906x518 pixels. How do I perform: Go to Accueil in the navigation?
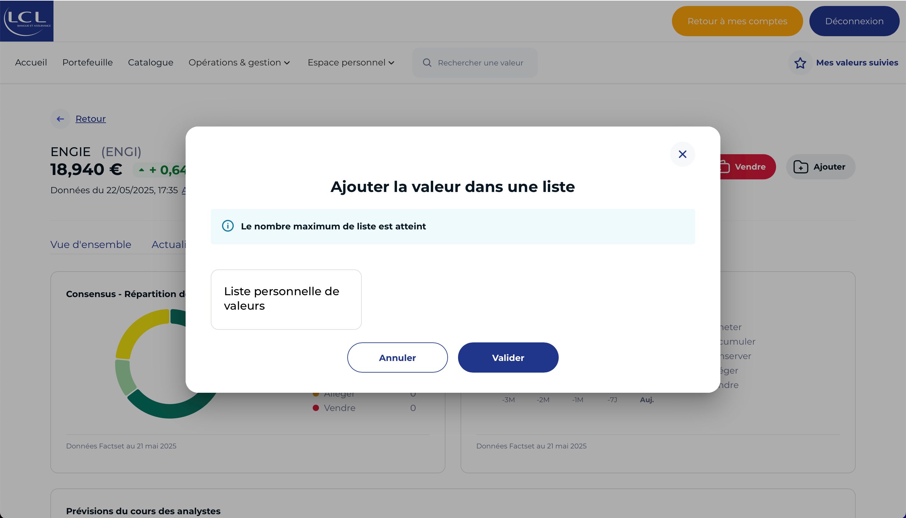[x=31, y=63]
